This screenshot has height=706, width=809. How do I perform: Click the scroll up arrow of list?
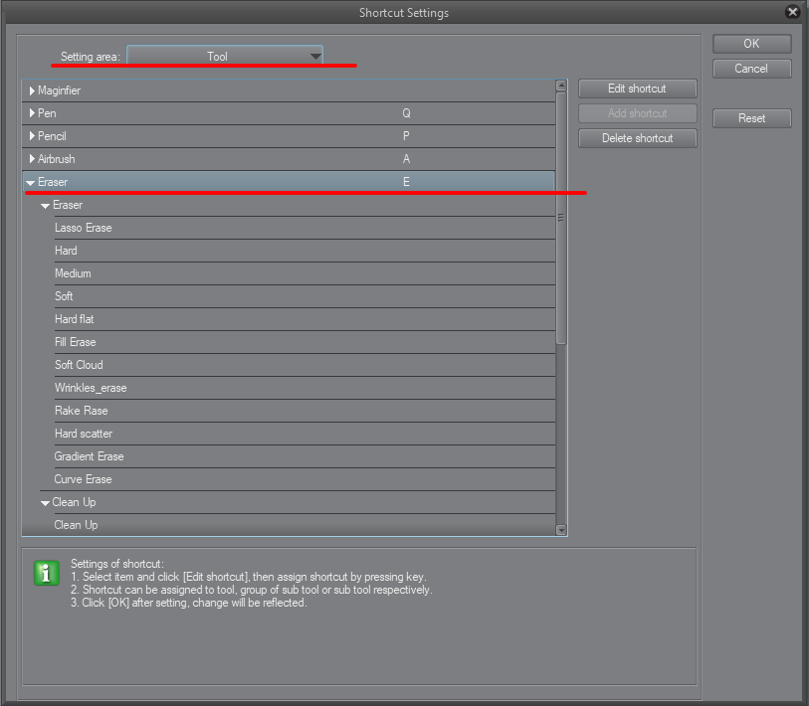[x=561, y=87]
